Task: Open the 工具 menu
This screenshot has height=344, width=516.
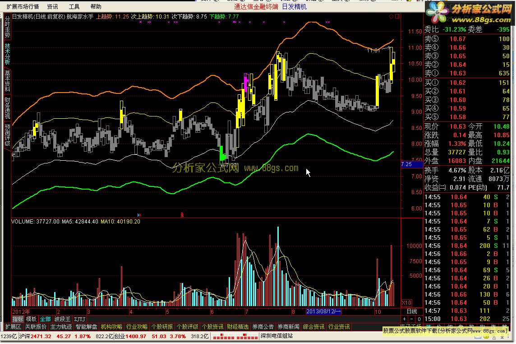Action: 74,7
